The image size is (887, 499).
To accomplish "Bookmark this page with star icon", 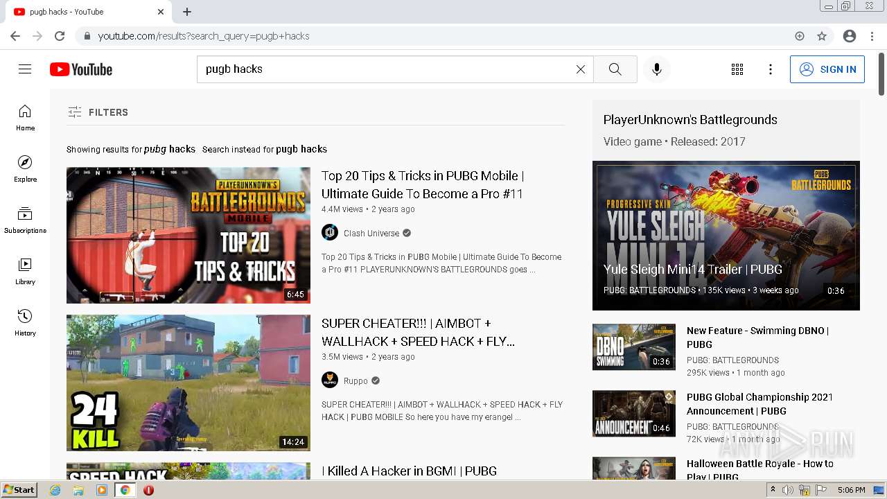I will coord(822,36).
